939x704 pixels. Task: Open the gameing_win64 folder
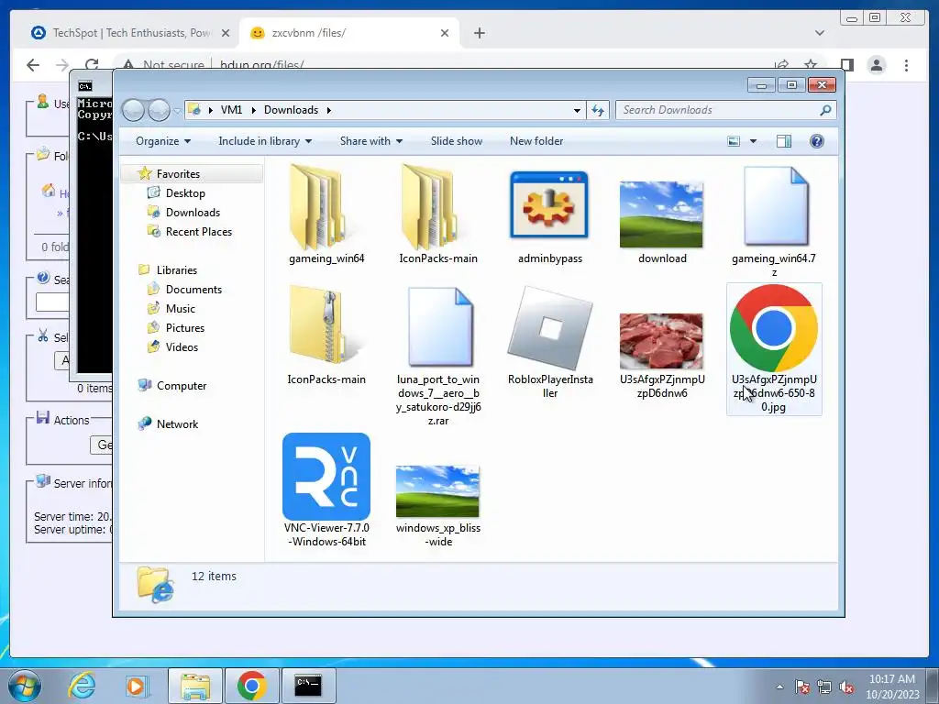coord(326,215)
